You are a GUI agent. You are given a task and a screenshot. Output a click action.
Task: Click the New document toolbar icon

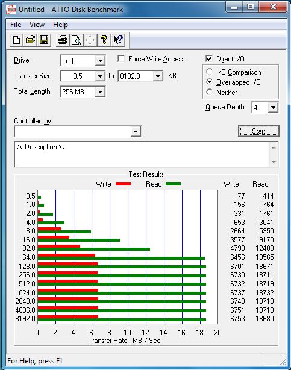pos(16,40)
